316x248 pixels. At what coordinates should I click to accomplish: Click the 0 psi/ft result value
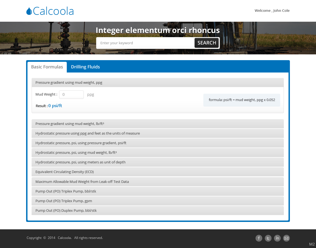[55, 105]
